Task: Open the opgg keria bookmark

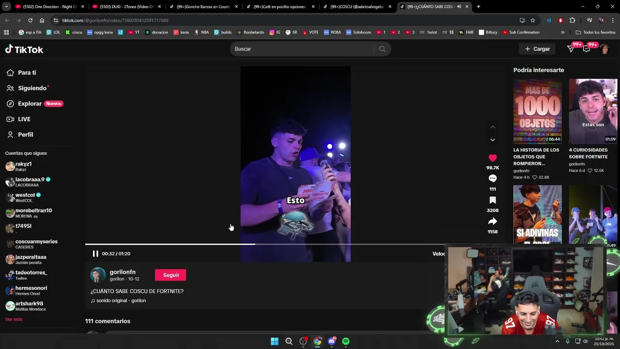Action: [100, 32]
